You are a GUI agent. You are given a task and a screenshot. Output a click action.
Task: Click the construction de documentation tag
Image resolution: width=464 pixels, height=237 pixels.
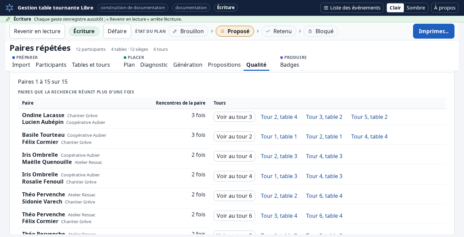tap(133, 7)
